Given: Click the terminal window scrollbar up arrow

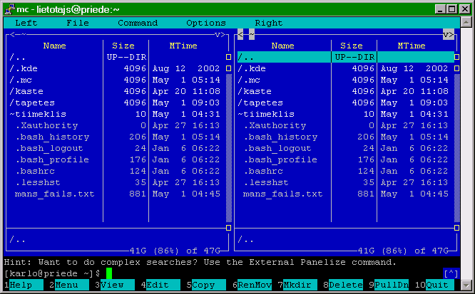Looking at the screenshot, I should pos(466,22).
